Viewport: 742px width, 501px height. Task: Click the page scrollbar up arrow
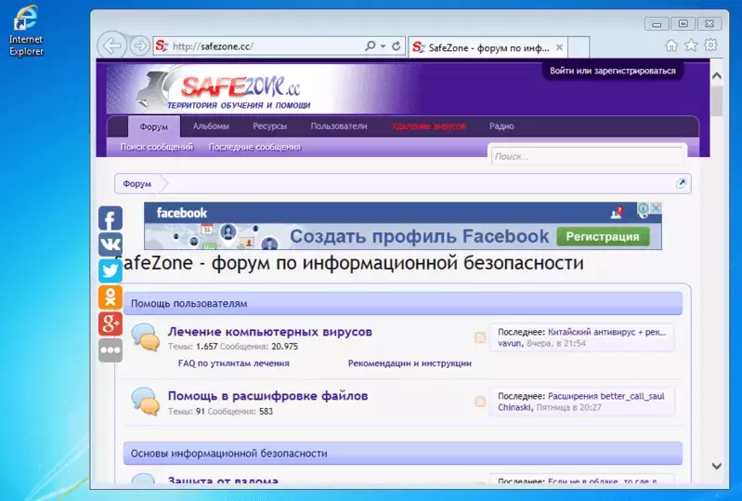click(x=717, y=76)
